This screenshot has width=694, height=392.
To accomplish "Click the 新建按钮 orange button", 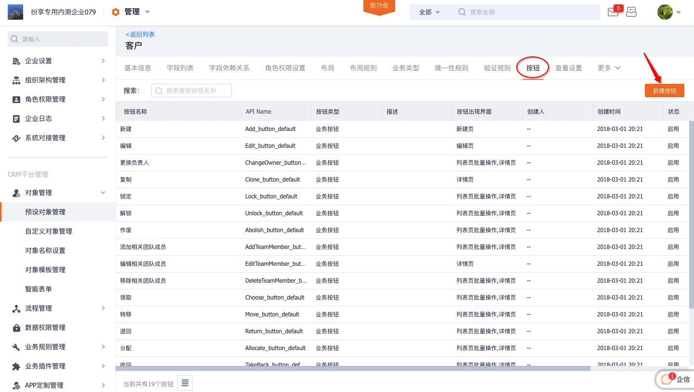I will (665, 91).
